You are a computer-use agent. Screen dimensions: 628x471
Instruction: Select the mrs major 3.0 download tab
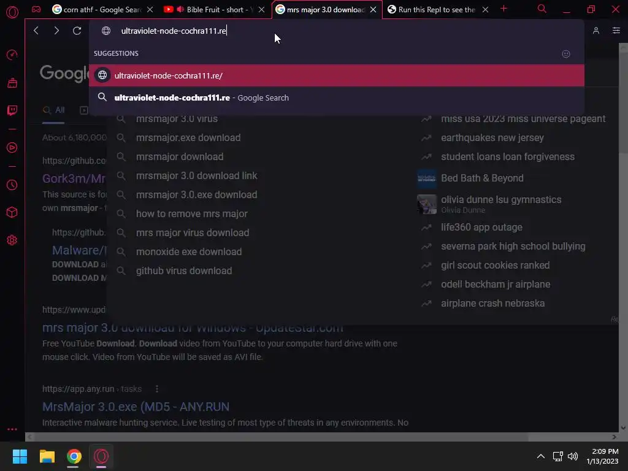(x=326, y=9)
